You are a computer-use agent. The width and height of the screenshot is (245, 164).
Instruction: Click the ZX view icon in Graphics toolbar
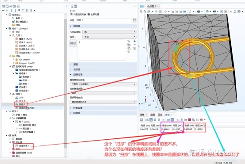180,11
